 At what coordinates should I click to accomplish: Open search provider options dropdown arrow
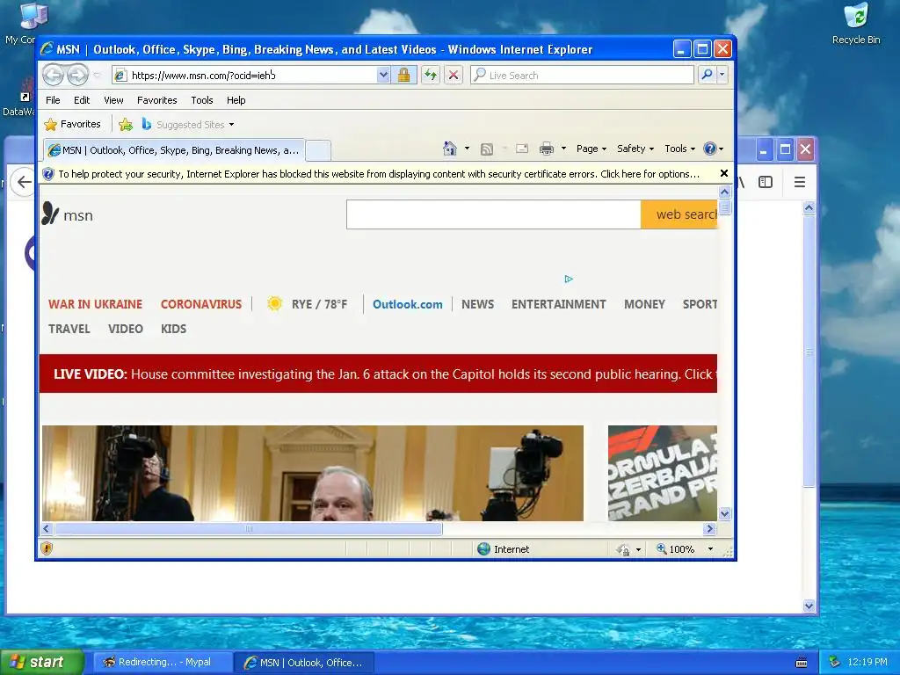pyautogui.click(x=722, y=75)
